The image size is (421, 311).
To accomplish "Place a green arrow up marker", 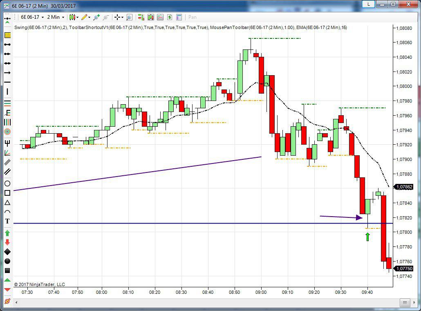I will coord(7,233).
